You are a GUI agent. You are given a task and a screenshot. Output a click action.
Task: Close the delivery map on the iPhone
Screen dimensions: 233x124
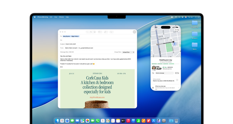click(153, 30)
